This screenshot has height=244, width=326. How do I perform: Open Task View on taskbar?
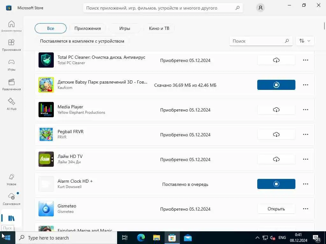pos(124,238)
